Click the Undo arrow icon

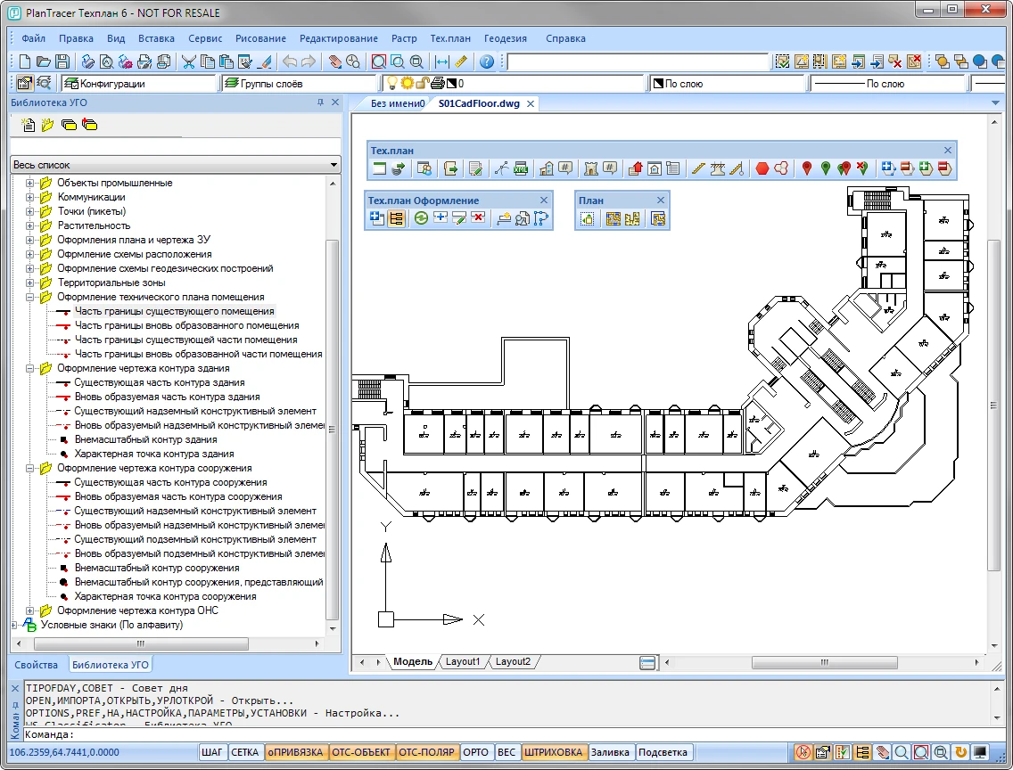coord(289,61)
